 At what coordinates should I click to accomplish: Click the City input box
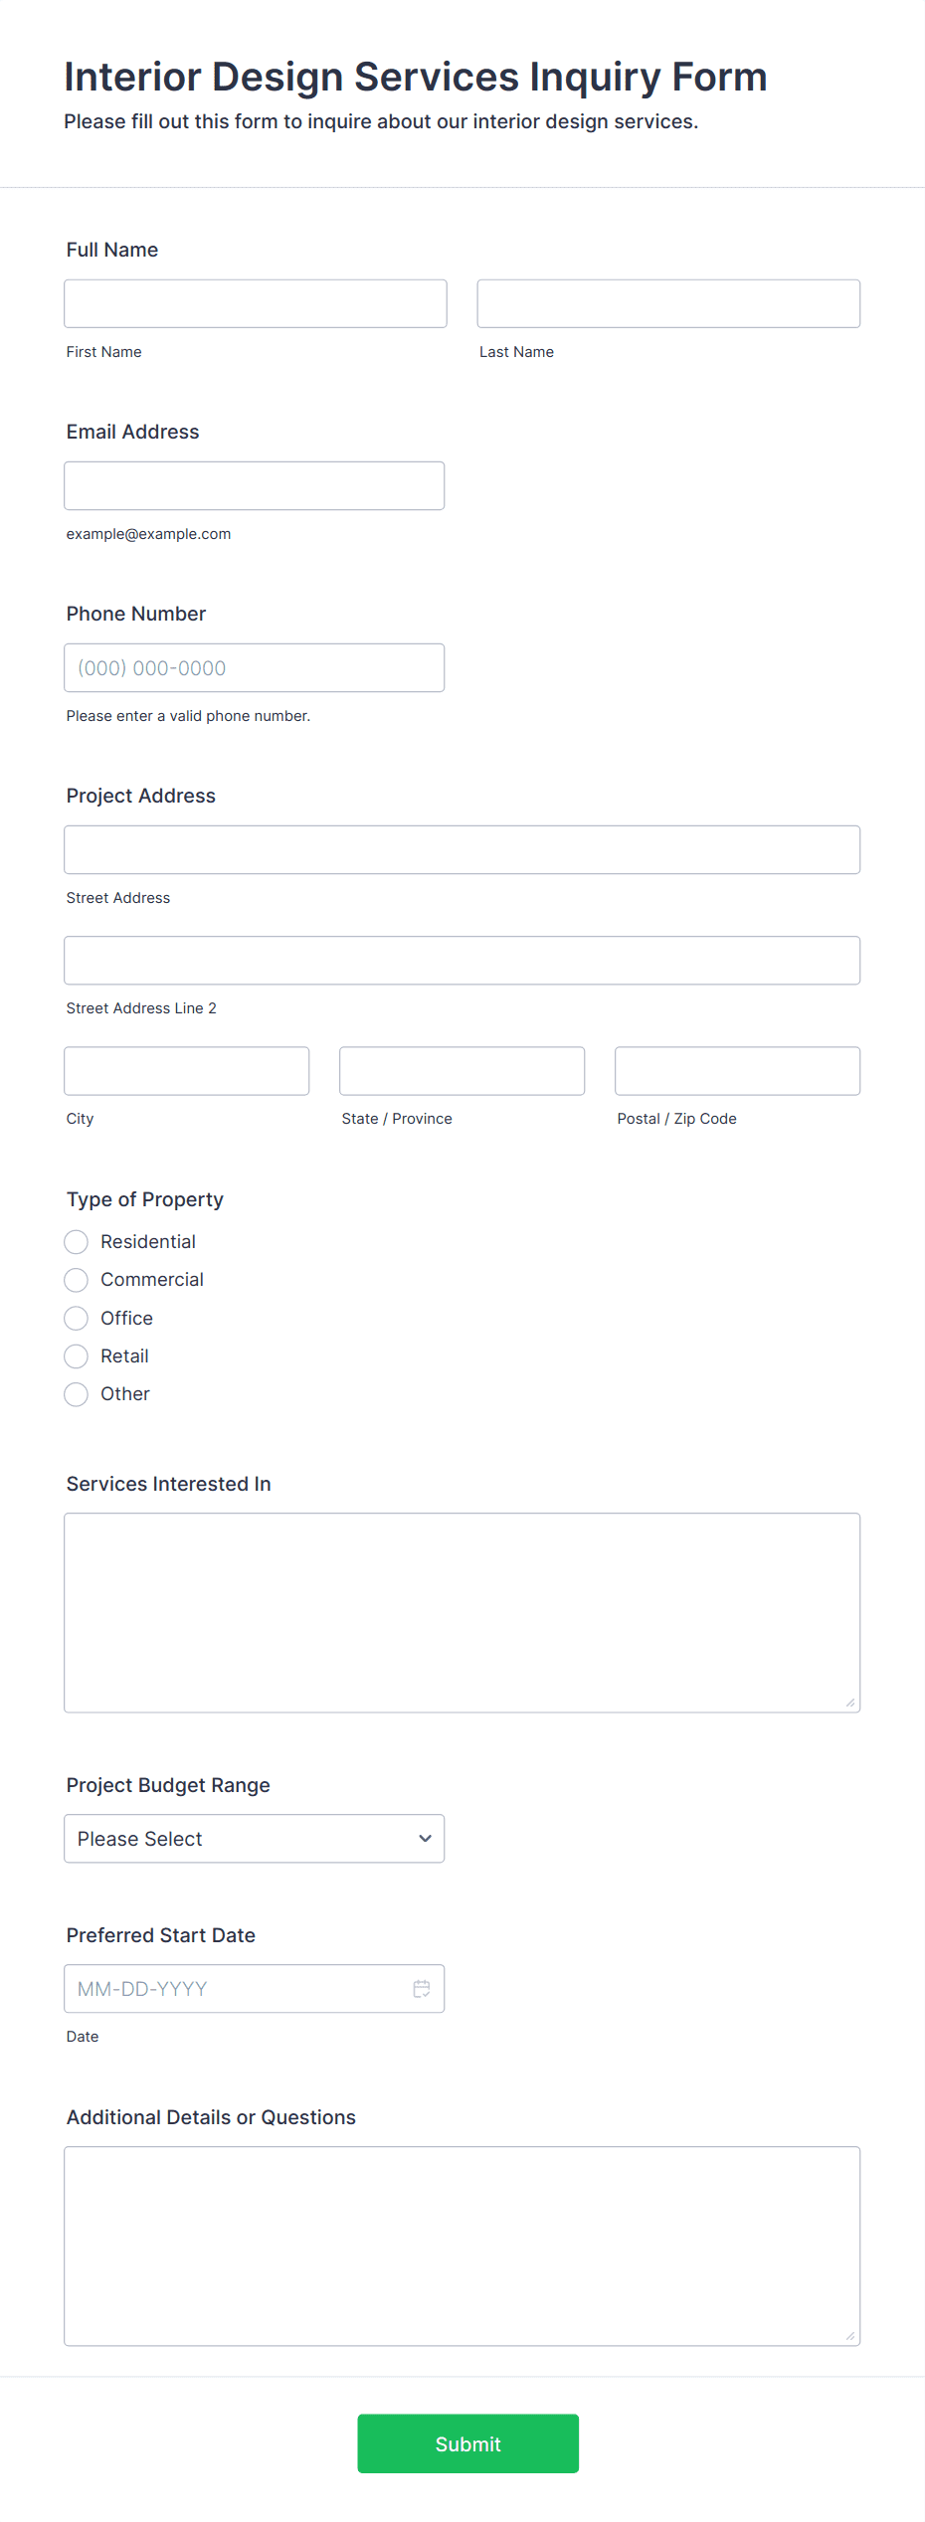[187, 1071]
